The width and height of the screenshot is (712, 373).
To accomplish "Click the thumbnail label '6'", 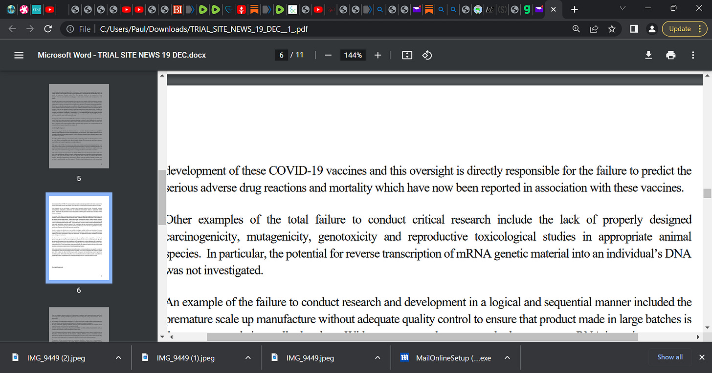I will click(x=79, y=290).
